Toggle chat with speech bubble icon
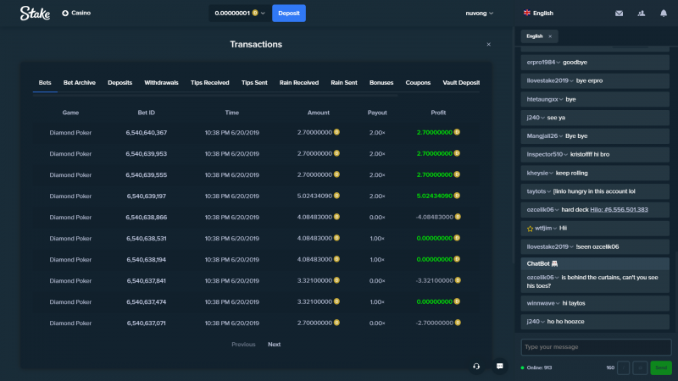This screenshot has width=678, height=381. [499, 367]
